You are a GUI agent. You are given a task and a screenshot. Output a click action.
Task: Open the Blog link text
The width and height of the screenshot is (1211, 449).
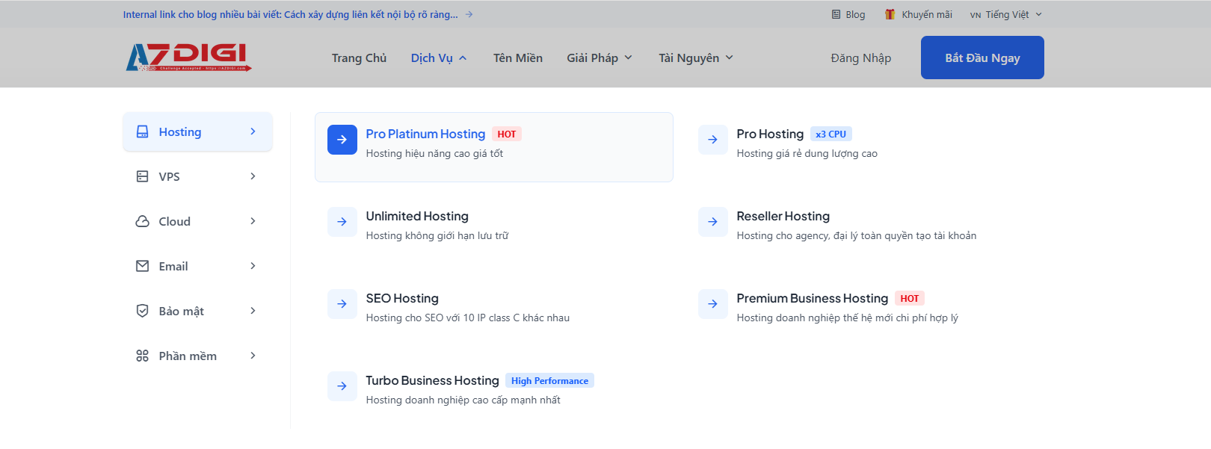point(855,14)
